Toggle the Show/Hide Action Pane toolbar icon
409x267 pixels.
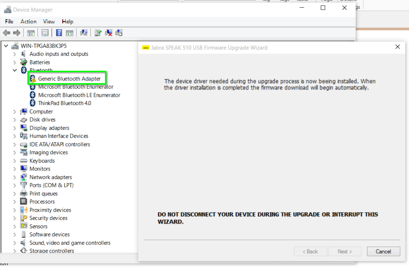[x=69, y=33]
